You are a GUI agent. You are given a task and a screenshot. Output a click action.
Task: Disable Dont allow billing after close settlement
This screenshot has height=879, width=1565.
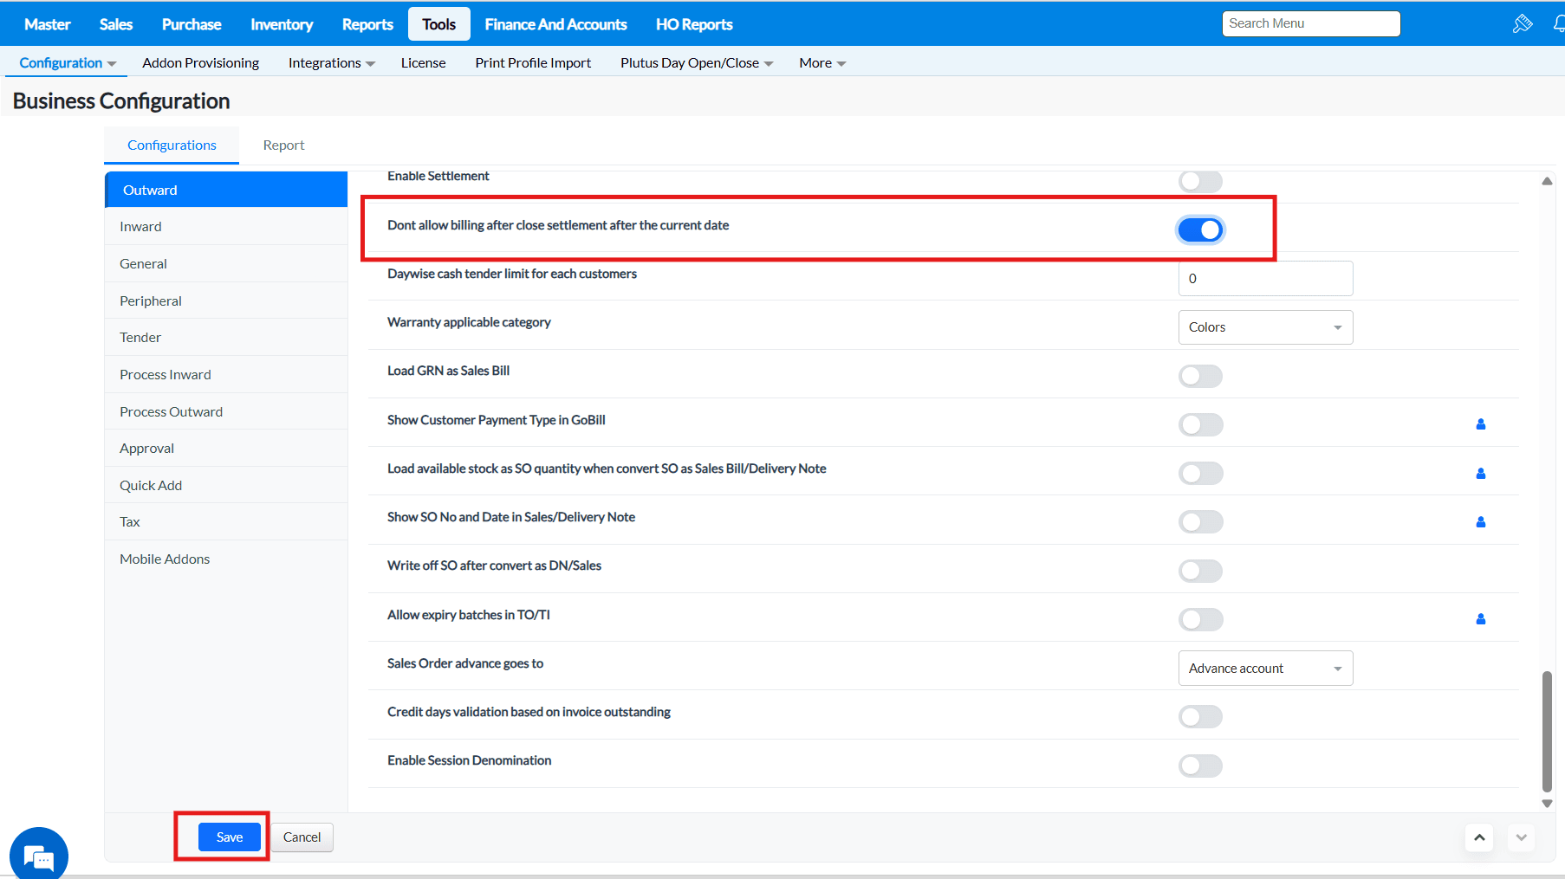(x=1200, y=229)
